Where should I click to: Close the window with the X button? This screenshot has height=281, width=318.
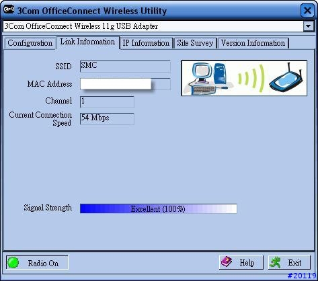point(307,10)
